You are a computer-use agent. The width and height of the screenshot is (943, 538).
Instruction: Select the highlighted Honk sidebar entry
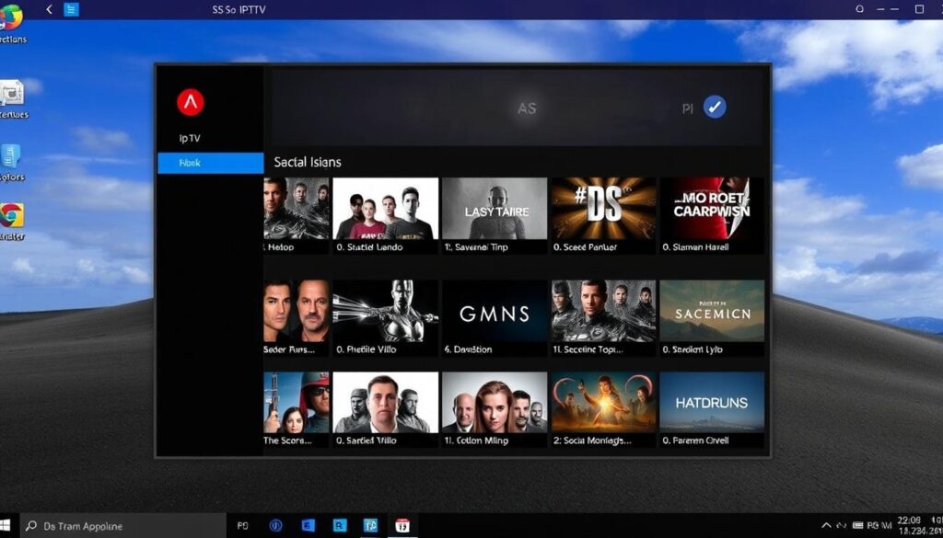point(210,162)
